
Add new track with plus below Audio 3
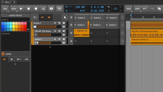50,47
